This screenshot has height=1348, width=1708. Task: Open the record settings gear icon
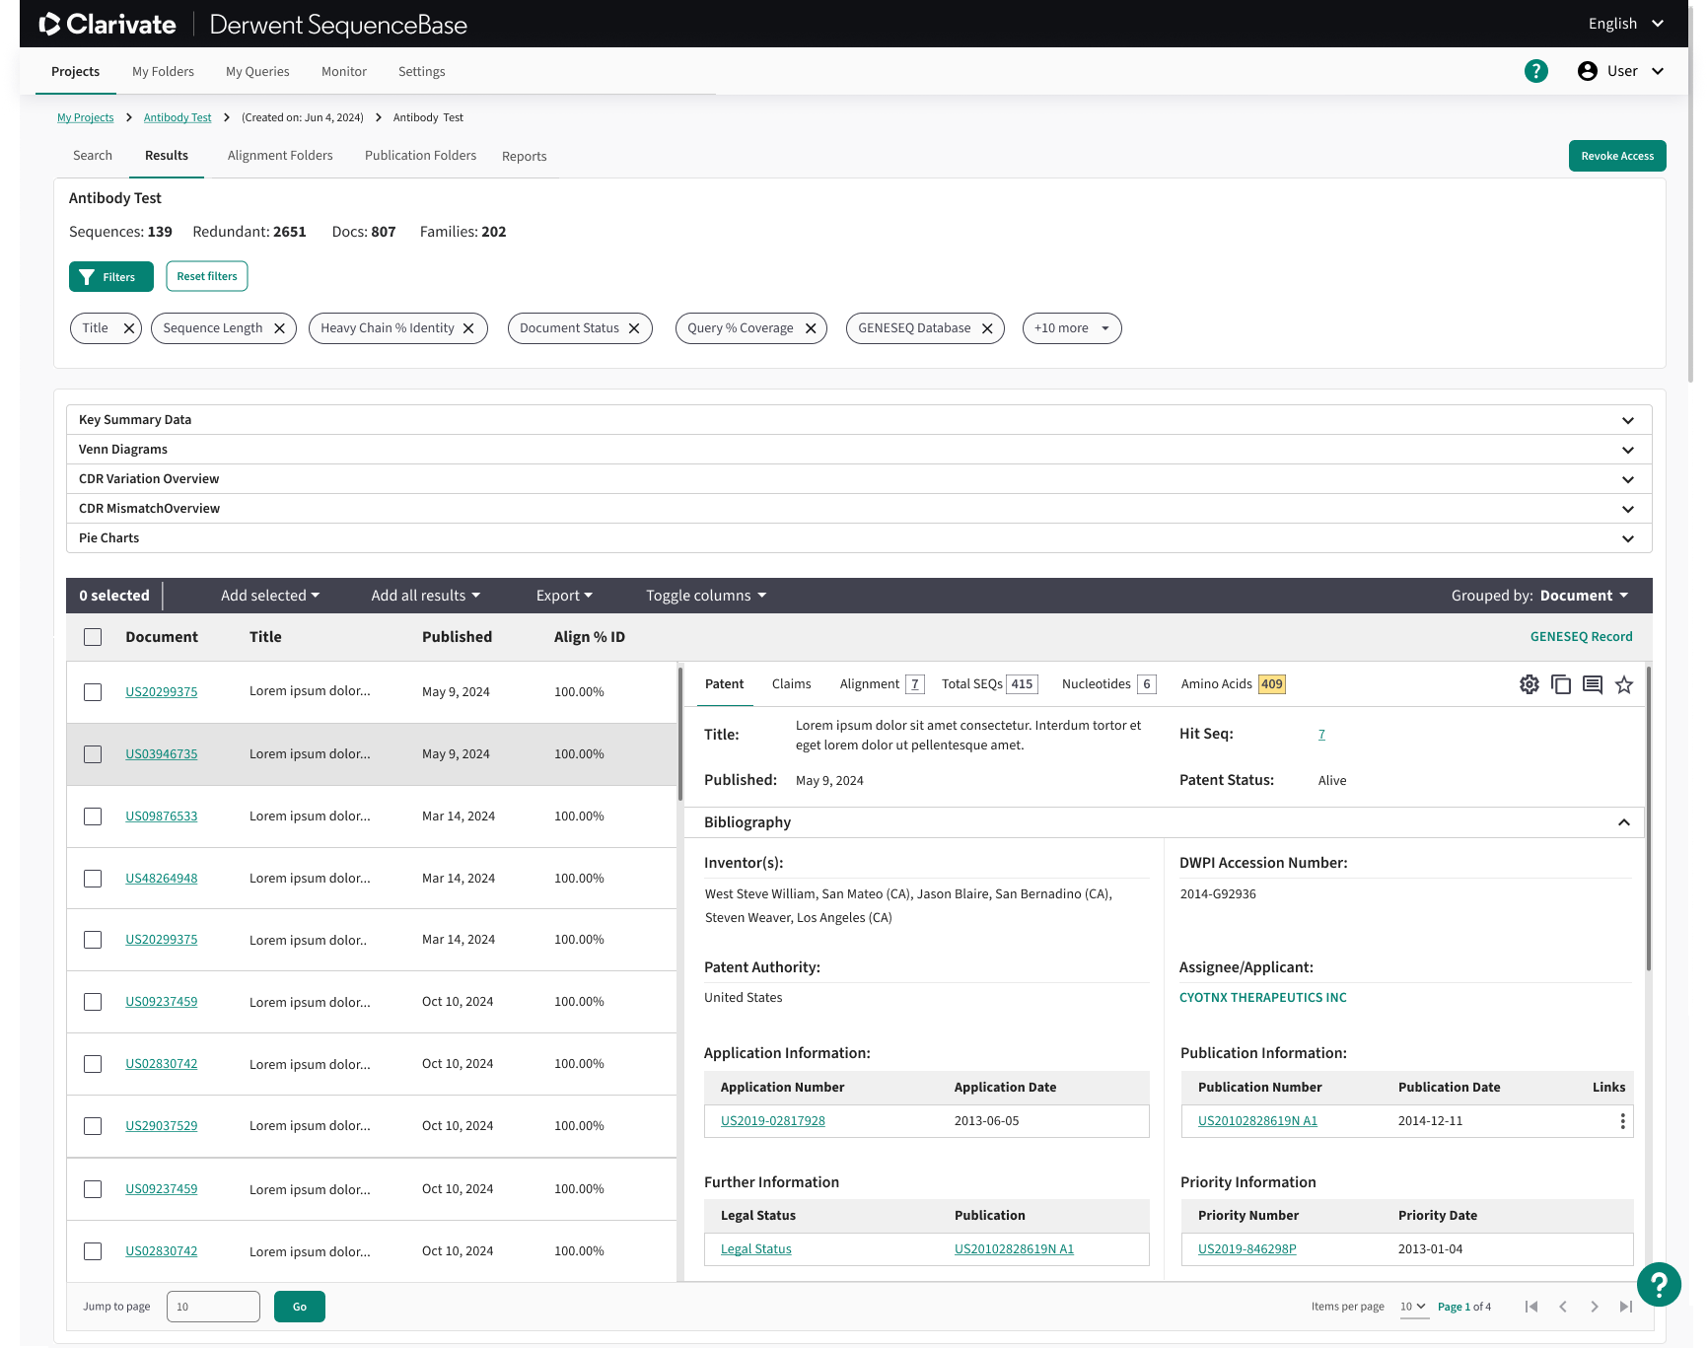1530,684
